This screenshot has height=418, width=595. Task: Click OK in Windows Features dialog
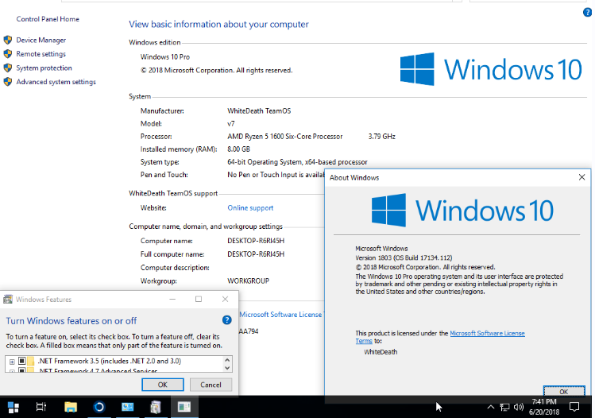(x=162, y=385)
